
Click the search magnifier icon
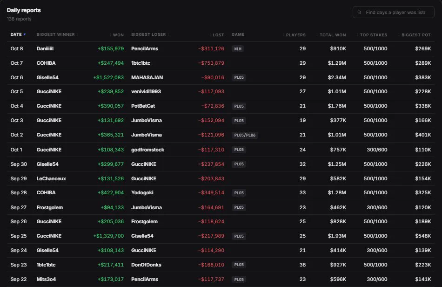click(x=359, y=13)
